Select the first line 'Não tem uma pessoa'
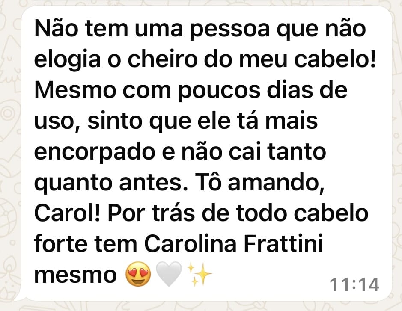402x311 pixels. pos(152,29)
